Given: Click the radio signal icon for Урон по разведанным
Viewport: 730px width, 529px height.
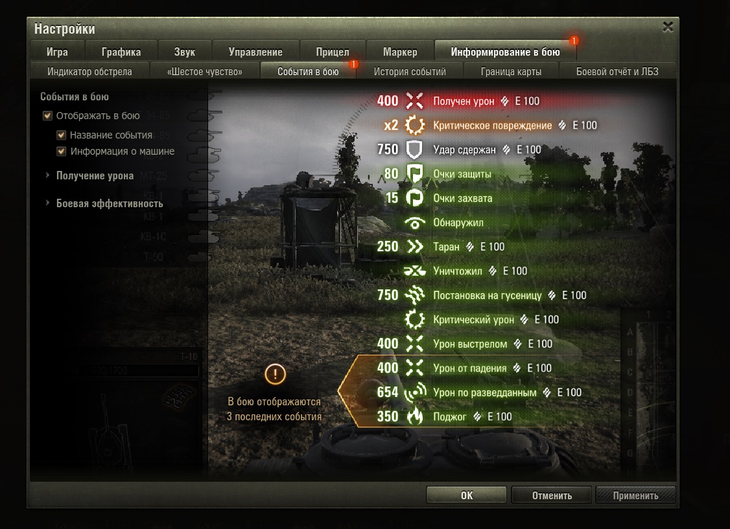Looking at the screenshot, I should [415, 392].
